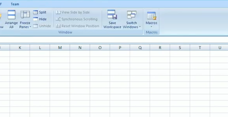
Task: Select column Q header
Action: 140,48
